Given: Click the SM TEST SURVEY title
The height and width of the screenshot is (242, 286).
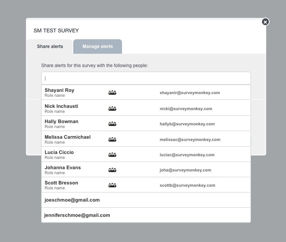Looking at the screenshot, I should coord(56,30).
